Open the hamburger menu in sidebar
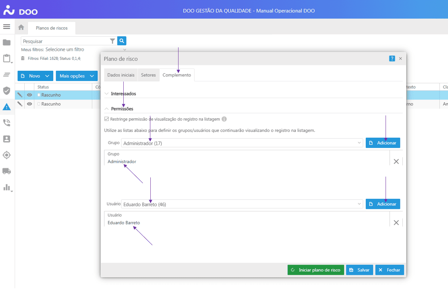The width and height of the screenshot is (448, 289). click(6, 27)
